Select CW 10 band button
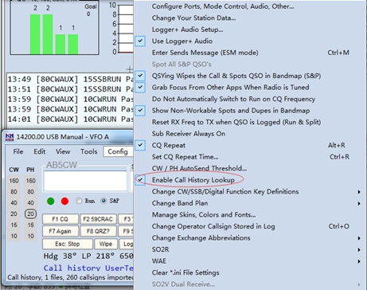Viewport: 367px width, 290px height. coord(14,236)
